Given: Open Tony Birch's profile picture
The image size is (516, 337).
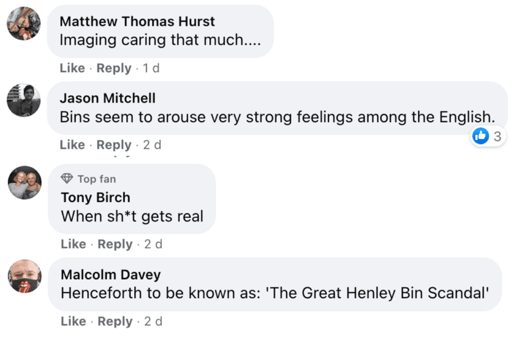Looking at the screenshot, I should (x=25, y=183).
